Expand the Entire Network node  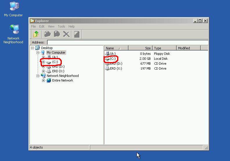tap(43, 80)
